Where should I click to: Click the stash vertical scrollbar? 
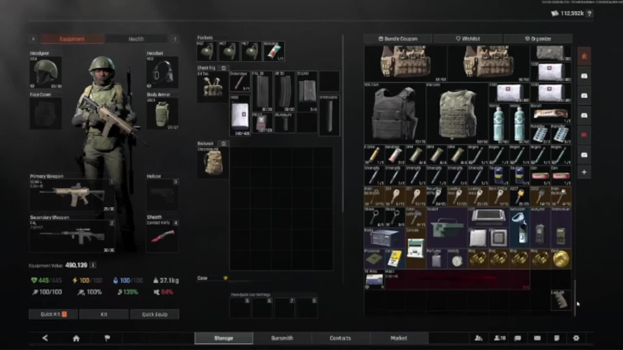coord(575,297)
